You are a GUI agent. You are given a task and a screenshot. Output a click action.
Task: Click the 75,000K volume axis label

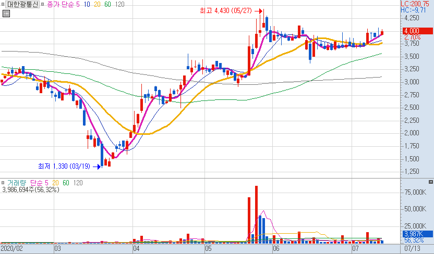tap(415, 192)
